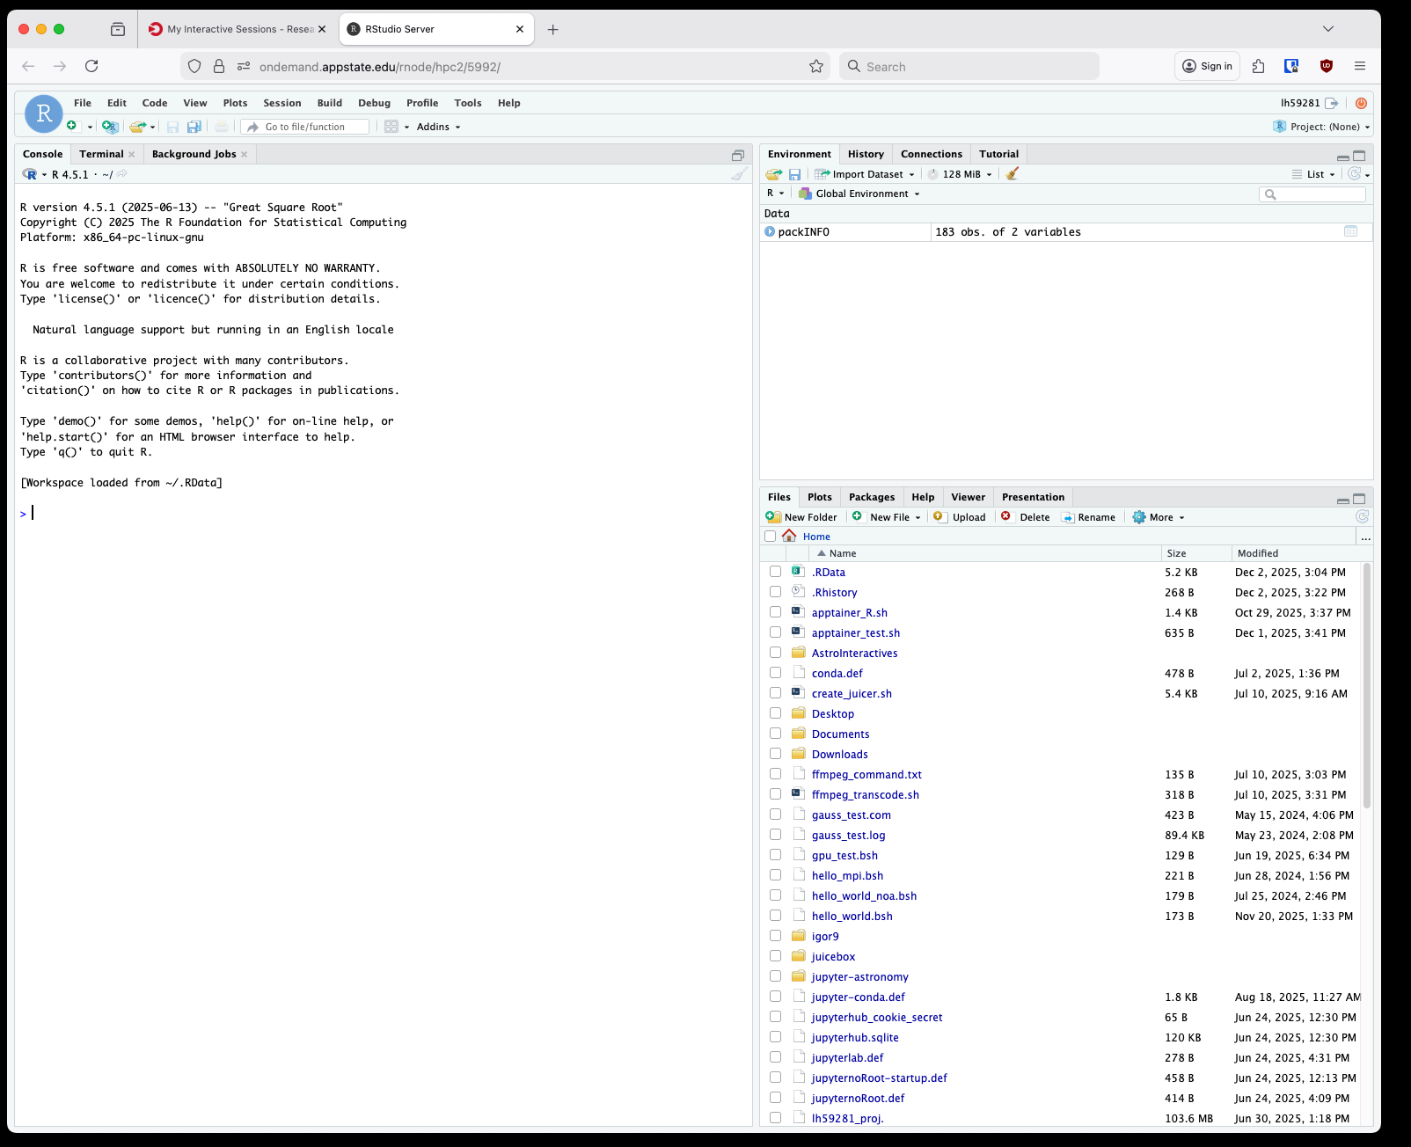Clear environment objects with the broom icon
The height and width of the screenshot is (1147, 1411).
(1013, 174)
